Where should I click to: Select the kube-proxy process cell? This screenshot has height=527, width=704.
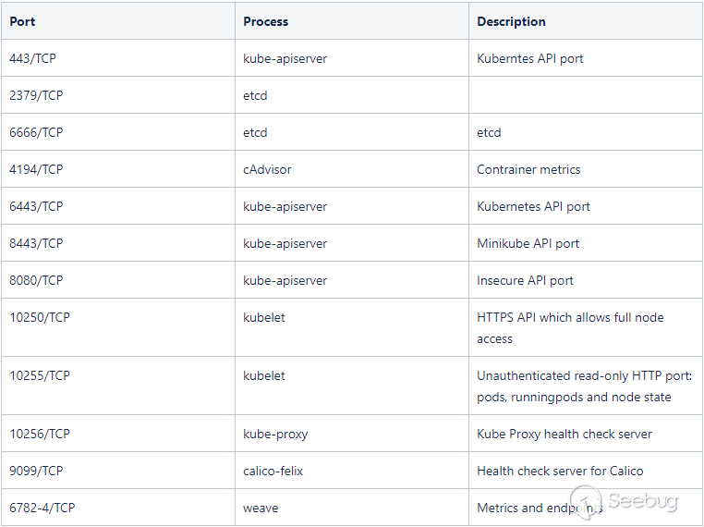pos(275,434)
